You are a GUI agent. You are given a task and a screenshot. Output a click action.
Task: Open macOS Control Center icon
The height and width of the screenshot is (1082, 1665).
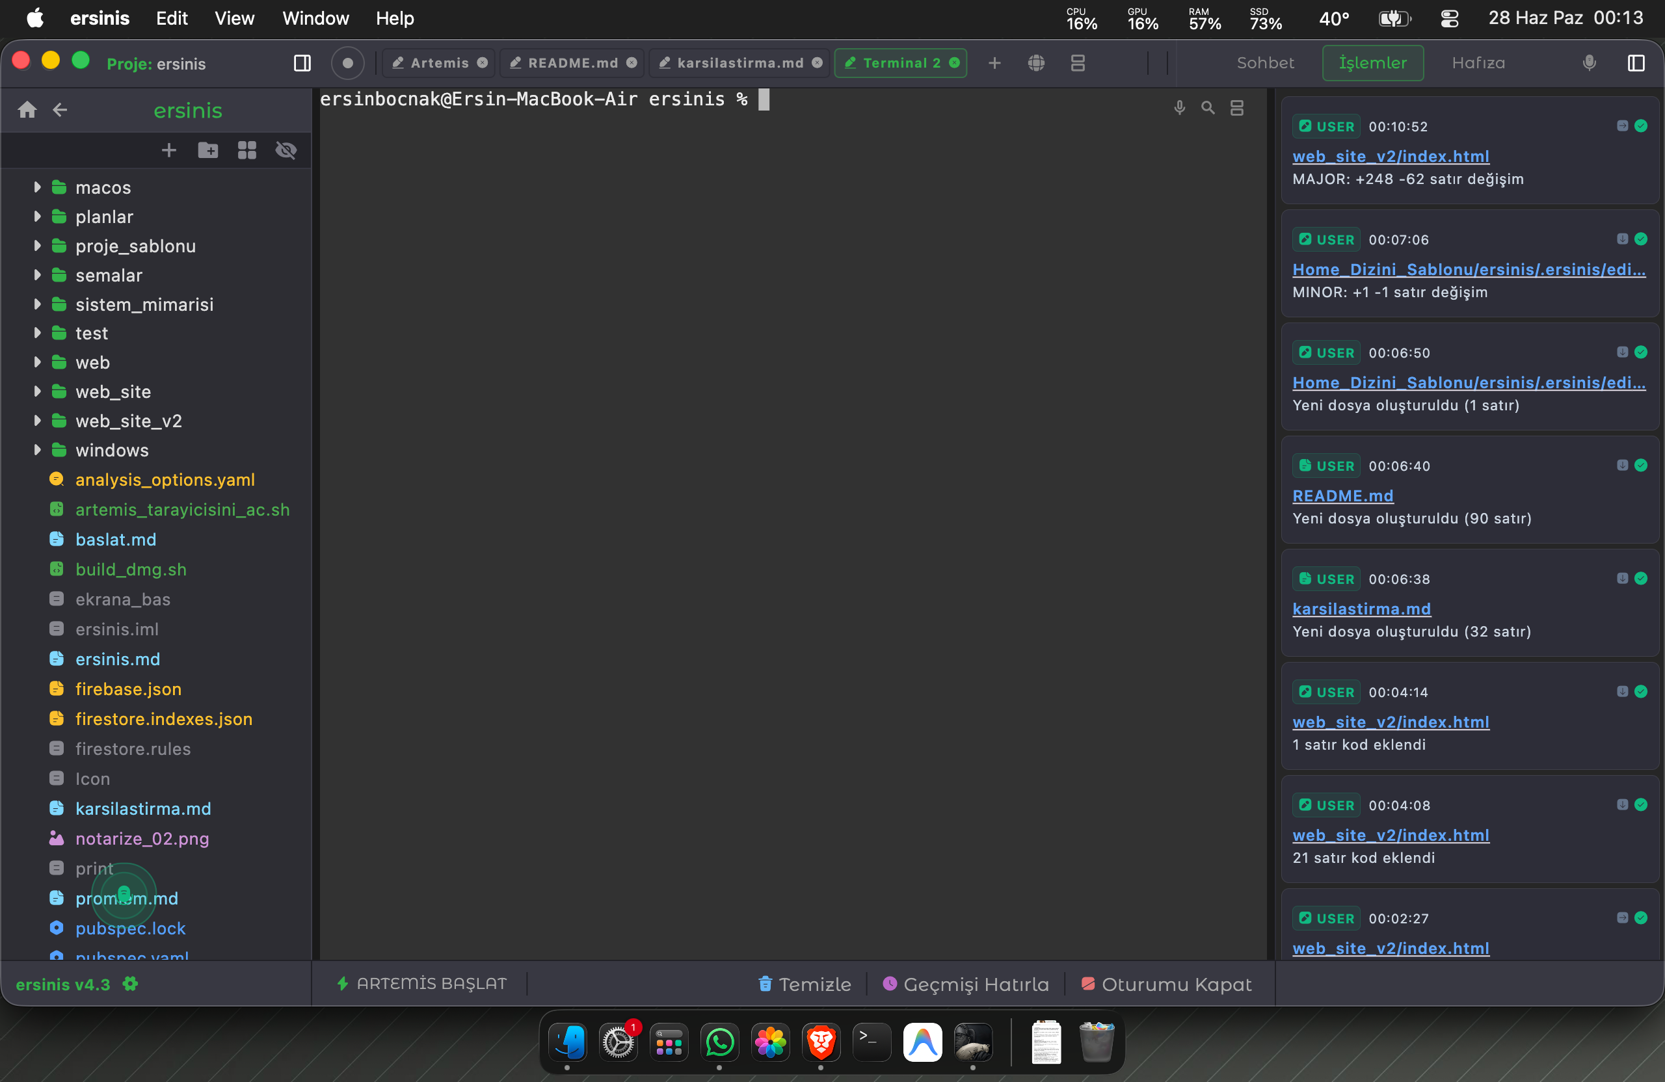1449,18
